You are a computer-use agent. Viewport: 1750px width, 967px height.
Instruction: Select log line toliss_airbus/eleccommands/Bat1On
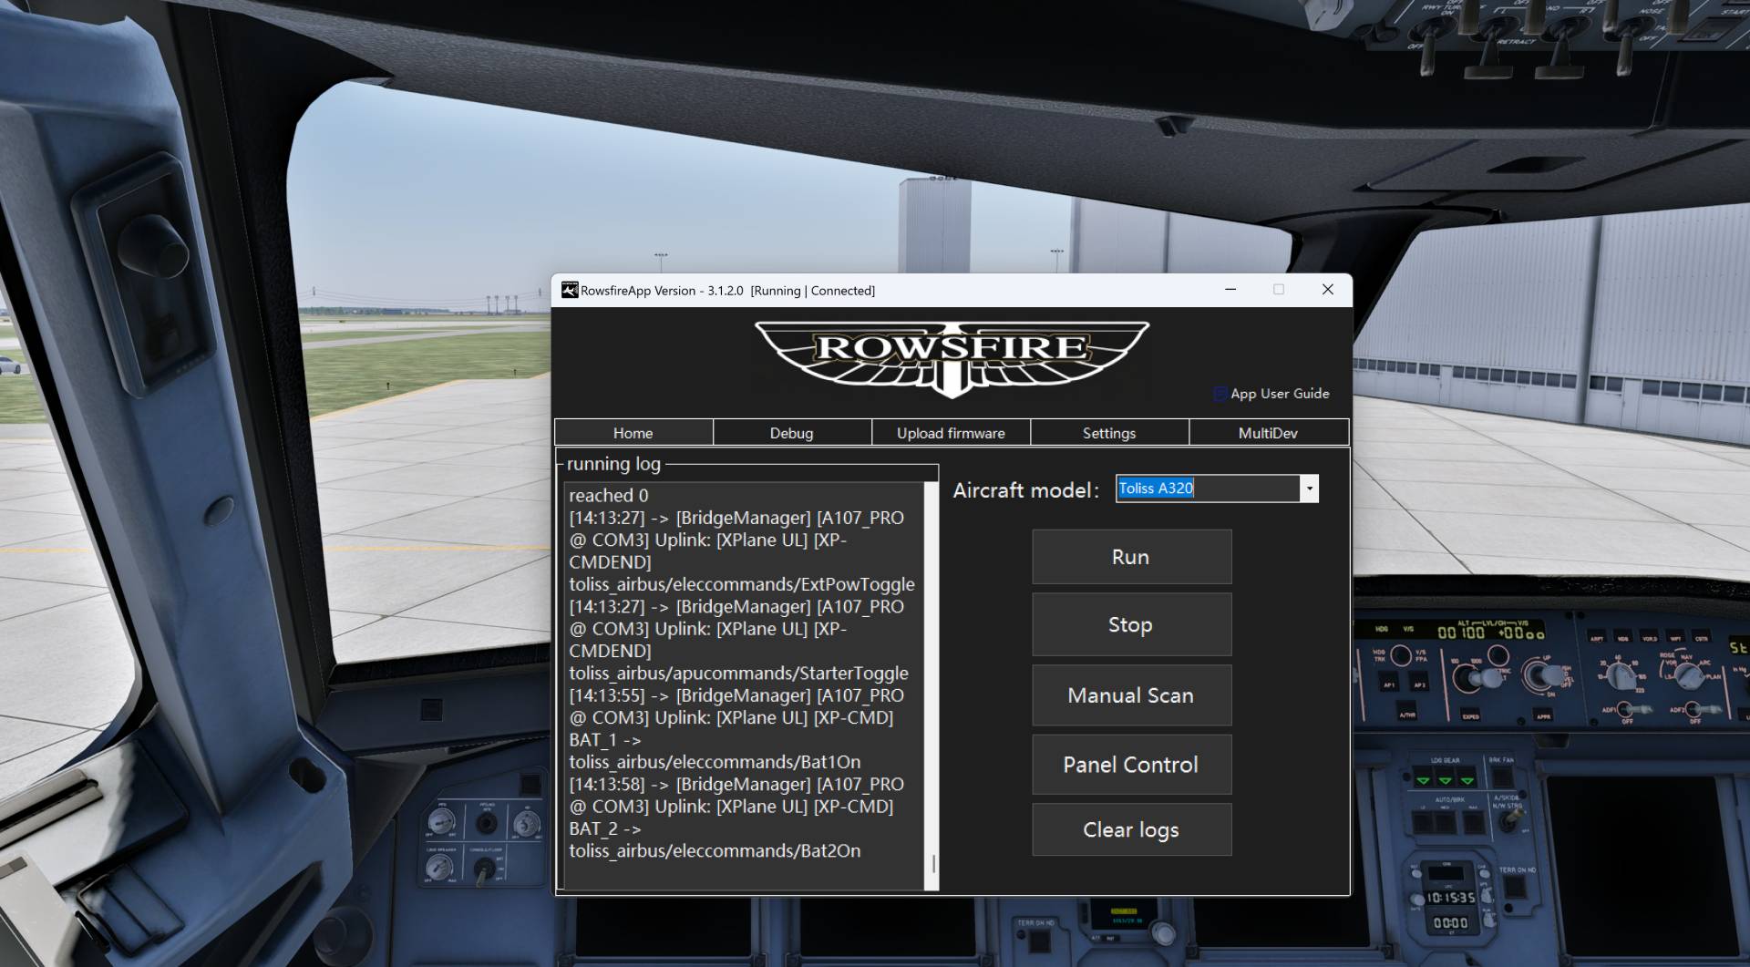715,762
